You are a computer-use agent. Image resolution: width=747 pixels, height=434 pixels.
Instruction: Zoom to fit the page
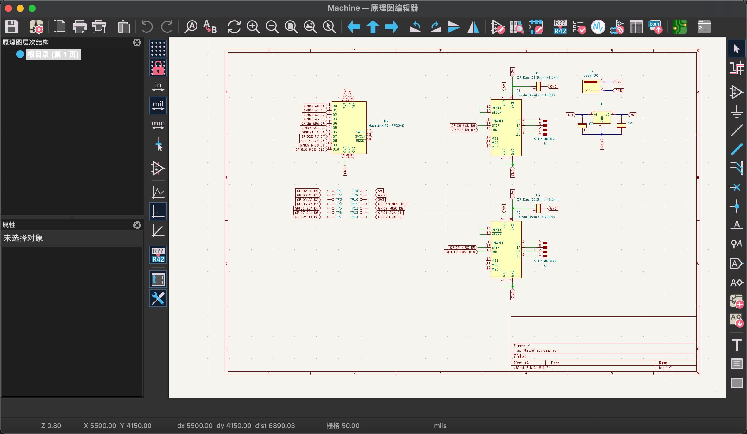[291, 27]
